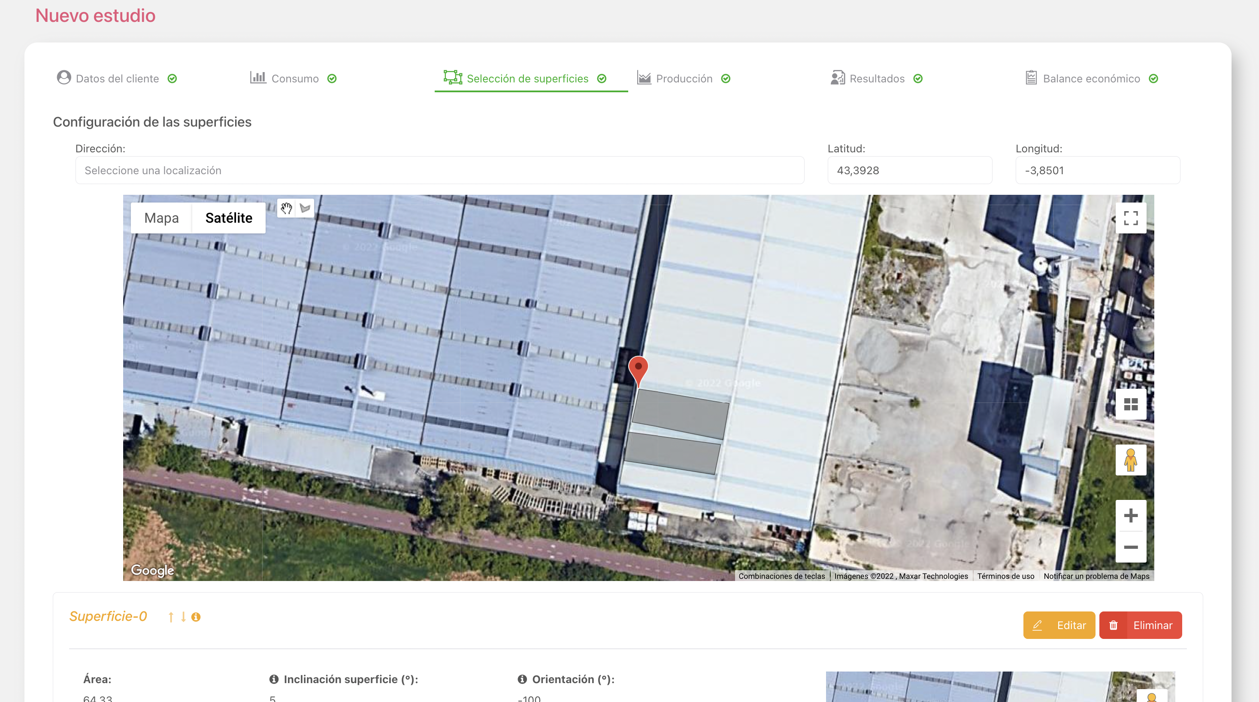Click Superficie-0 move up arrow

click(x=171, y=617)
